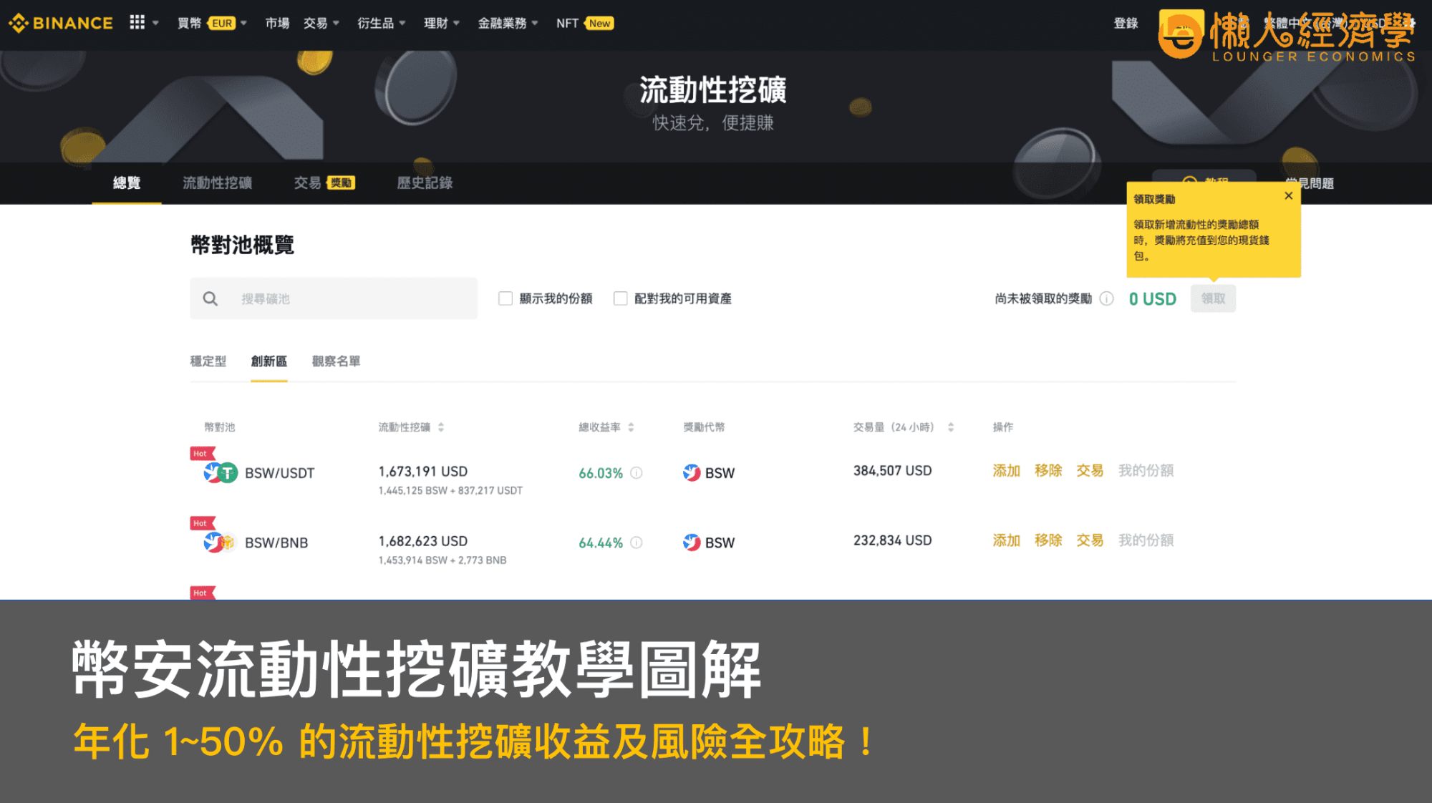Open the NFT New menu item
Screen dimensions: 1432x803
pos(585,23)
